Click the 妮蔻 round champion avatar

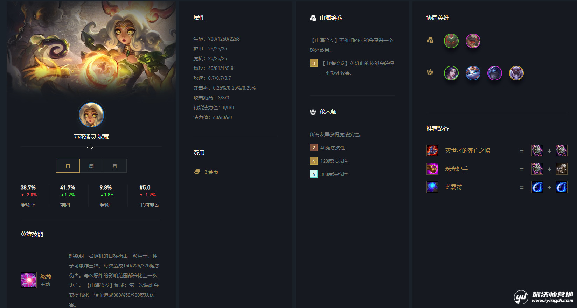click(91, 115)
